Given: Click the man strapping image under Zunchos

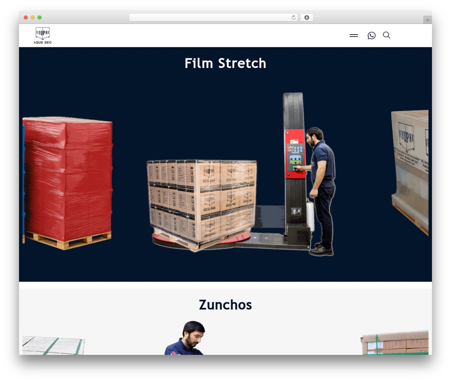Looking at the screenshot, I should (x=185, y=338).
